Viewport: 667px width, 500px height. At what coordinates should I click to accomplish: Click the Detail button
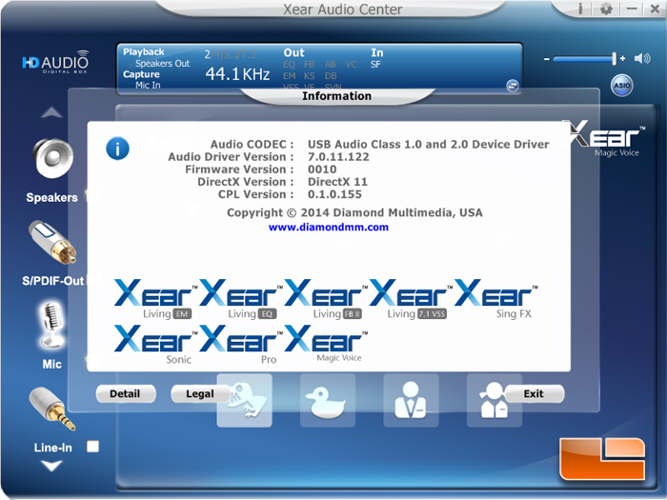[125, 393]
